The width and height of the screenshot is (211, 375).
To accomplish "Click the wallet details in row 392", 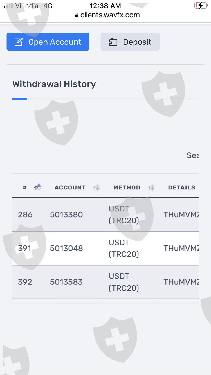I will click(x=181, y=282).
